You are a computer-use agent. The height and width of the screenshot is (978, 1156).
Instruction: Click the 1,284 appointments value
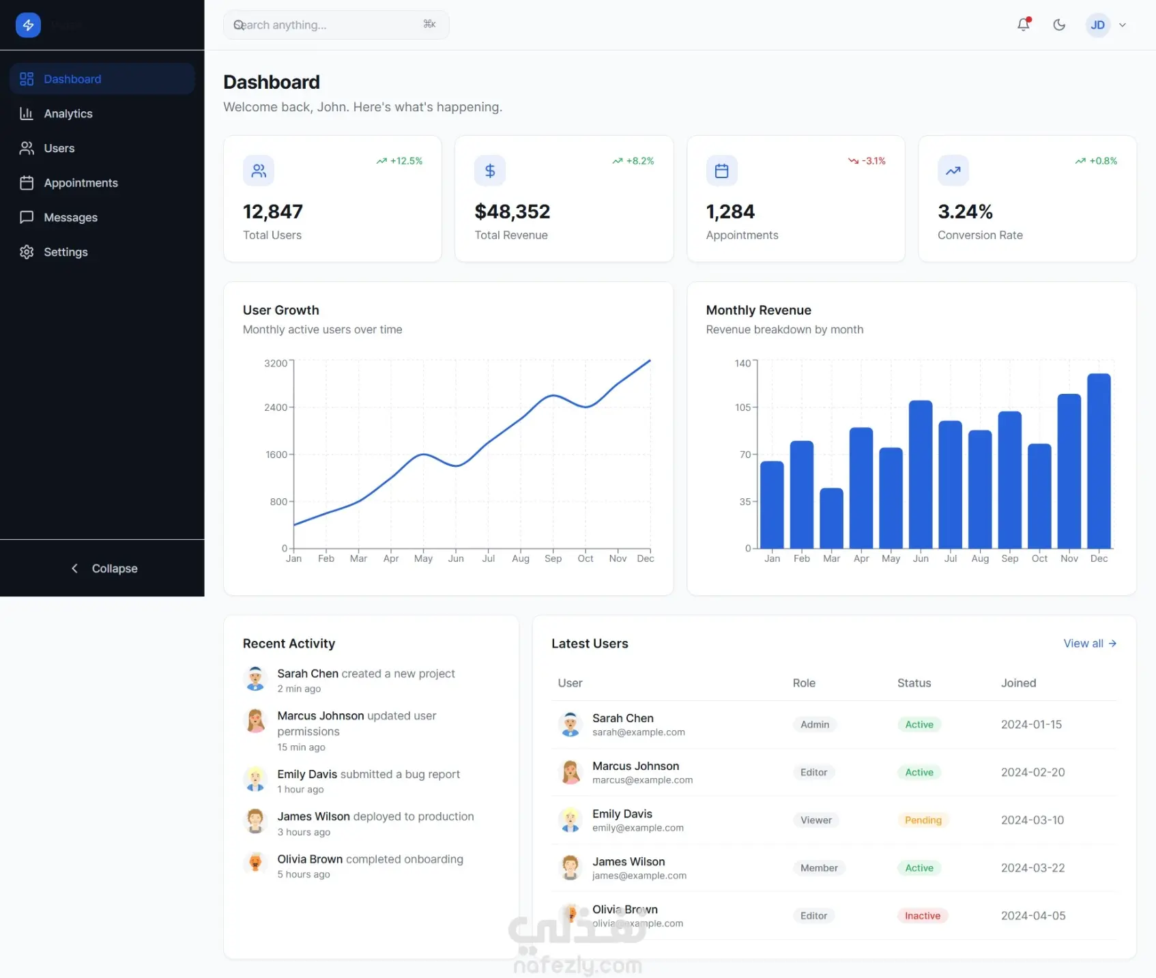click(730, 212)
